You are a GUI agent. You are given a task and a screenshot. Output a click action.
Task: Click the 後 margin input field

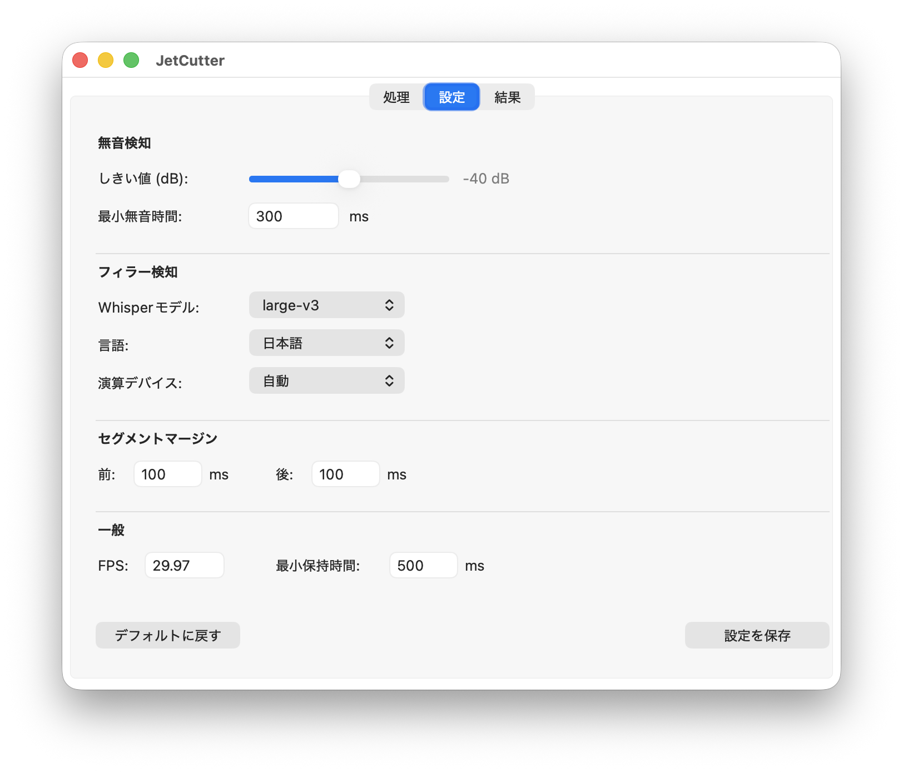tap(346, 474)
